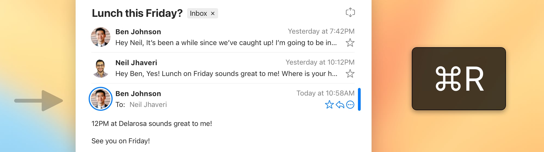Star Neil Jhaveri's reply message
The width and height of the screenshot is (544, 152).
tap(350, 74)
